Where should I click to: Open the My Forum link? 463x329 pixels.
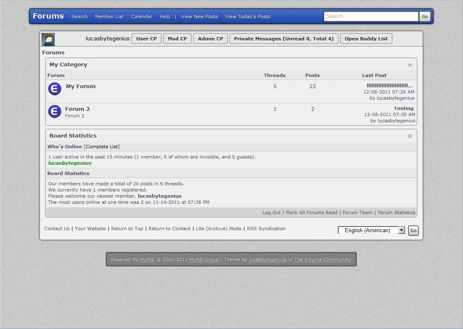click(81, 86)
